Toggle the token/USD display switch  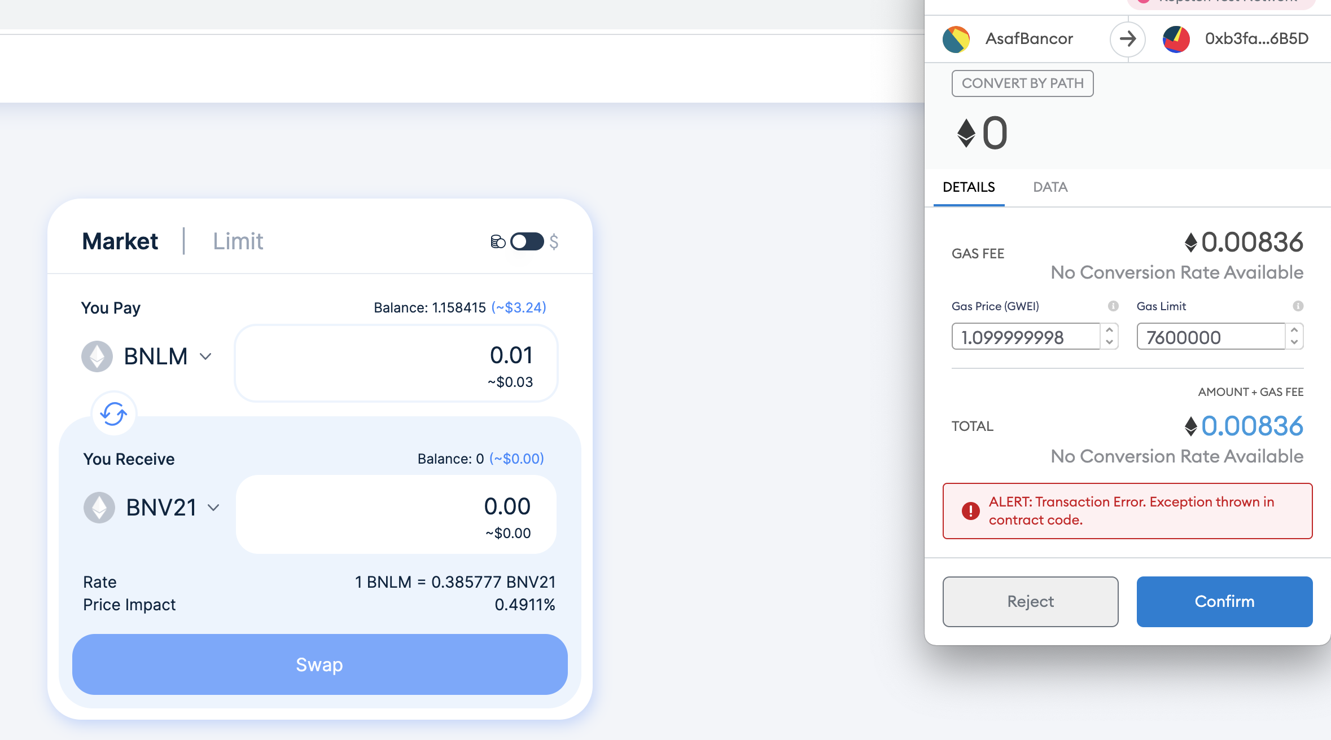click(x=527, y=241)
